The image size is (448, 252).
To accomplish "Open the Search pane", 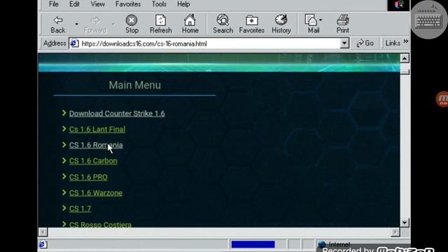I will pyautogui.click(x=223, y=24).
